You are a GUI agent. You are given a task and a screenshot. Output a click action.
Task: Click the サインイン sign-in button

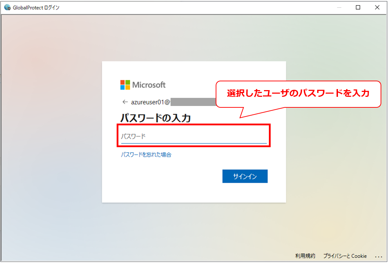(245, 176)
